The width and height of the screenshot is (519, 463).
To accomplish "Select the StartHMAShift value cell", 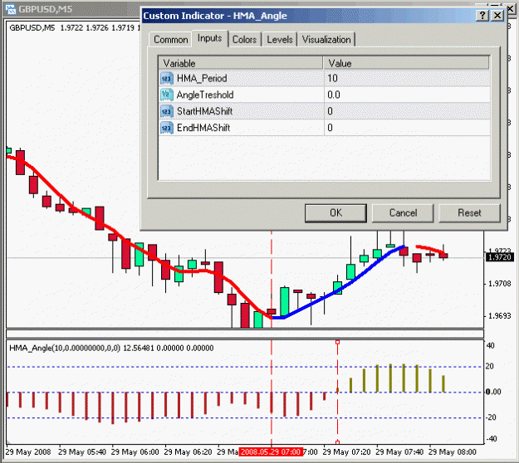I will click(407, 111).
